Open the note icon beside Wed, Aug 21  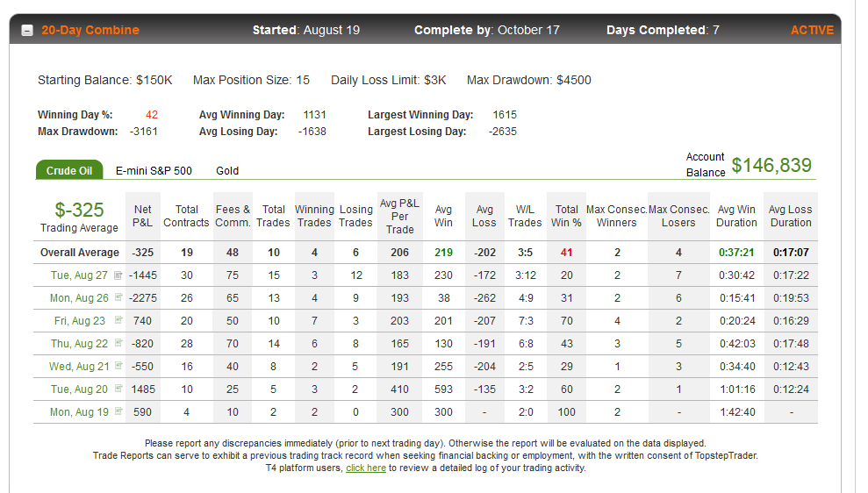pos(118,365)
